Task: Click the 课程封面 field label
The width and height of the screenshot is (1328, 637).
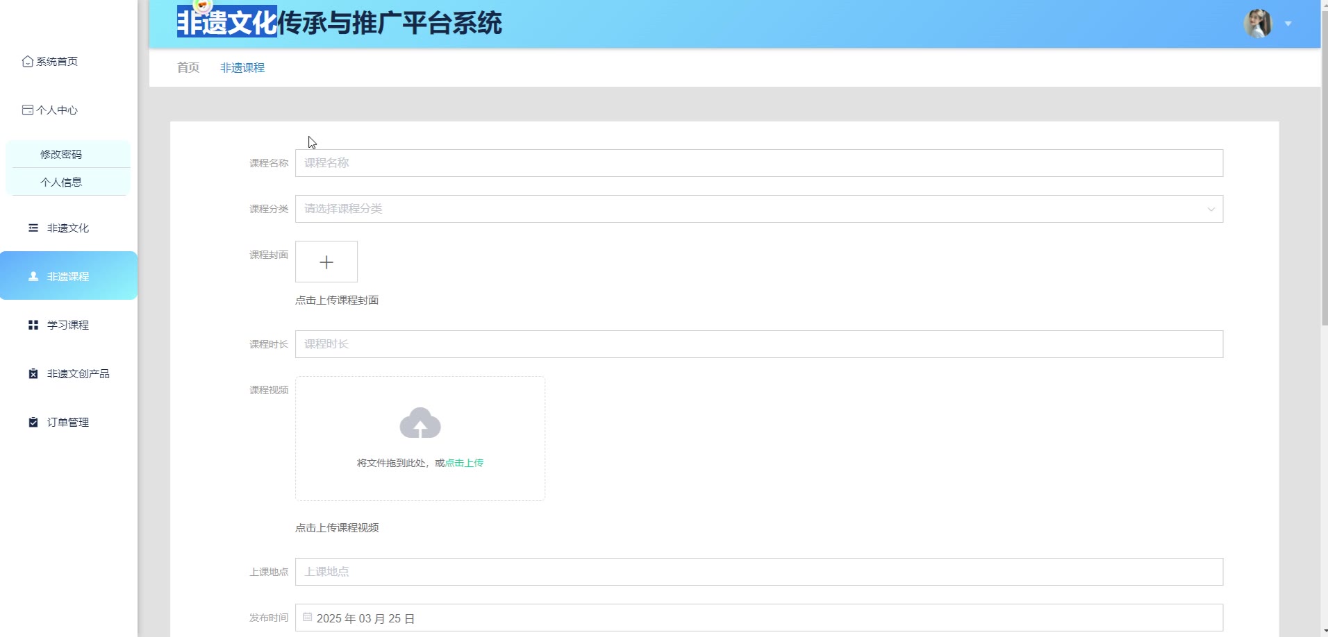Action: click(269, 255)
